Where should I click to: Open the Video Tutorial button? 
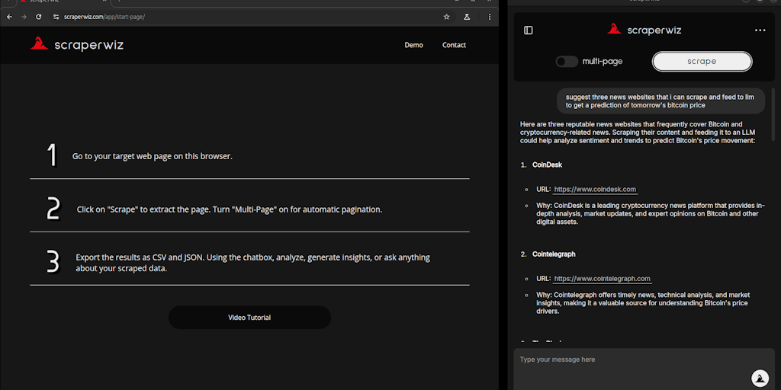249,318
